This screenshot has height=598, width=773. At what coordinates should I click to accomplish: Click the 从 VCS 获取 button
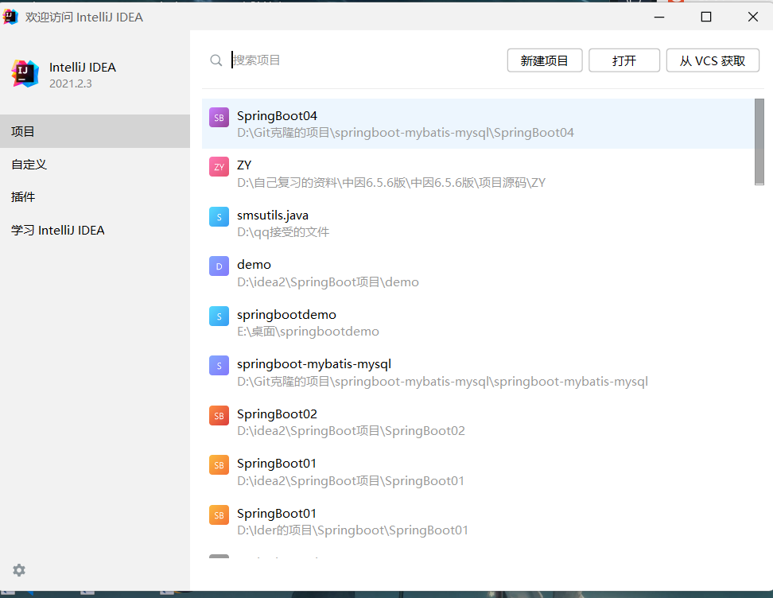[x=713, y=60]
